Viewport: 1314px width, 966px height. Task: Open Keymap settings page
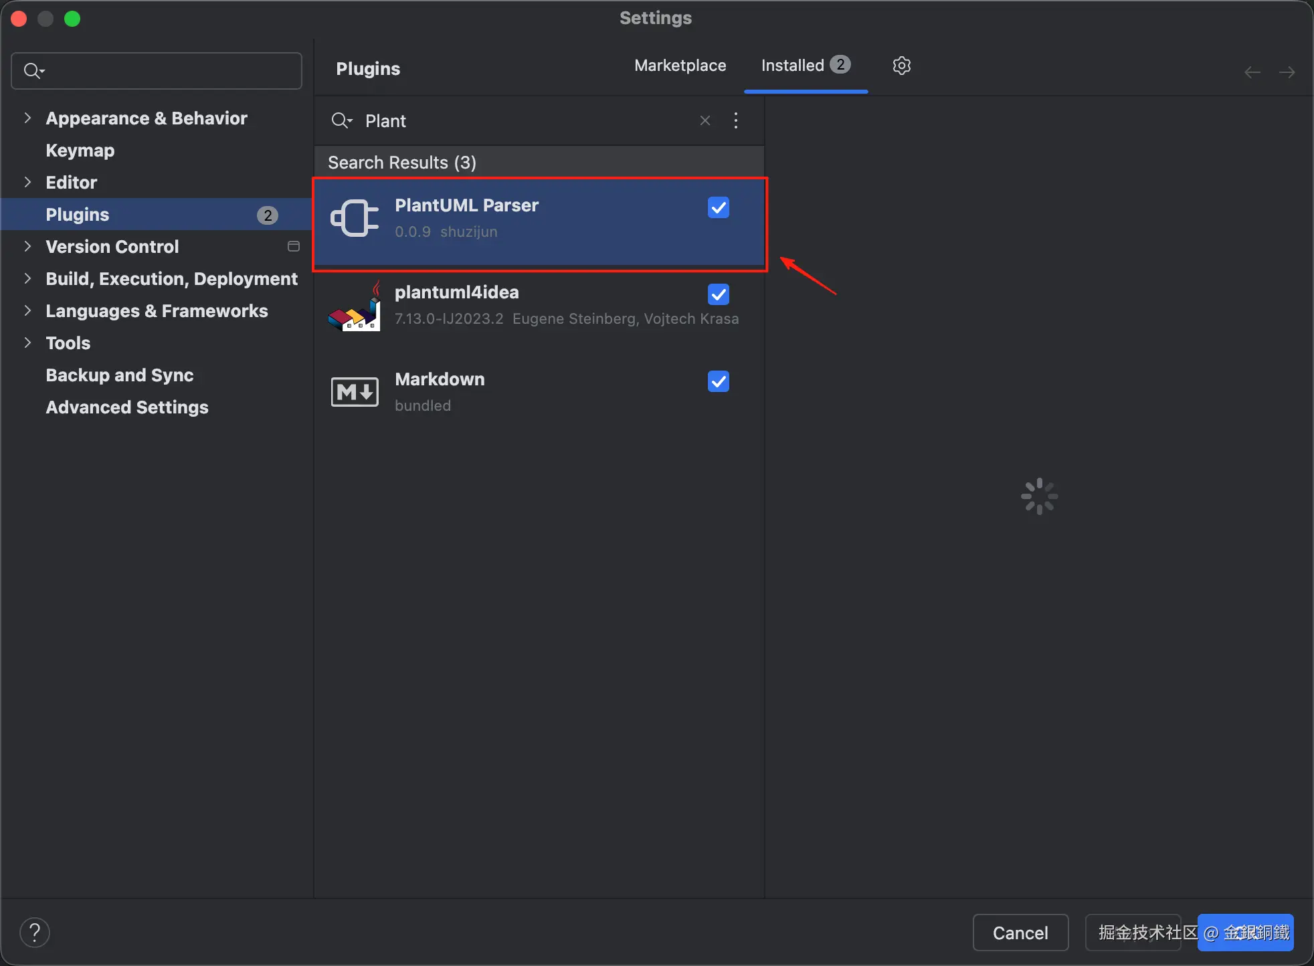(80, 151)
